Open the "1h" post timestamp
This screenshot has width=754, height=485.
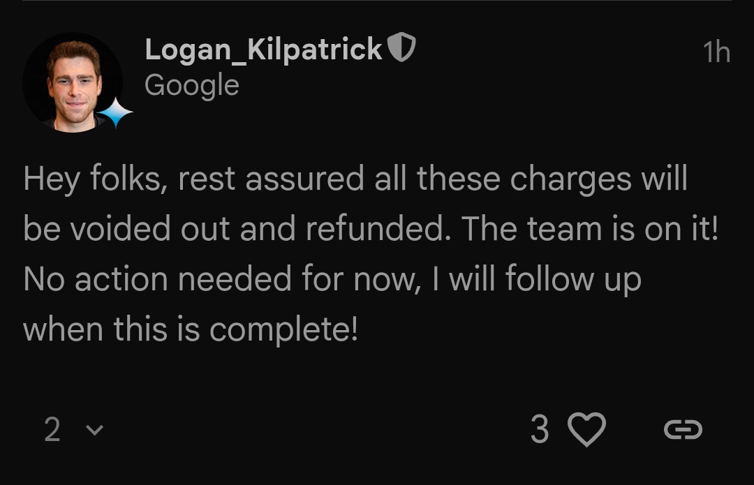716,52
